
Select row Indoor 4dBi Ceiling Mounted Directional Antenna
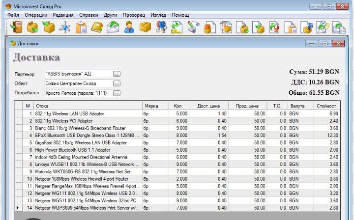point(177,157)
